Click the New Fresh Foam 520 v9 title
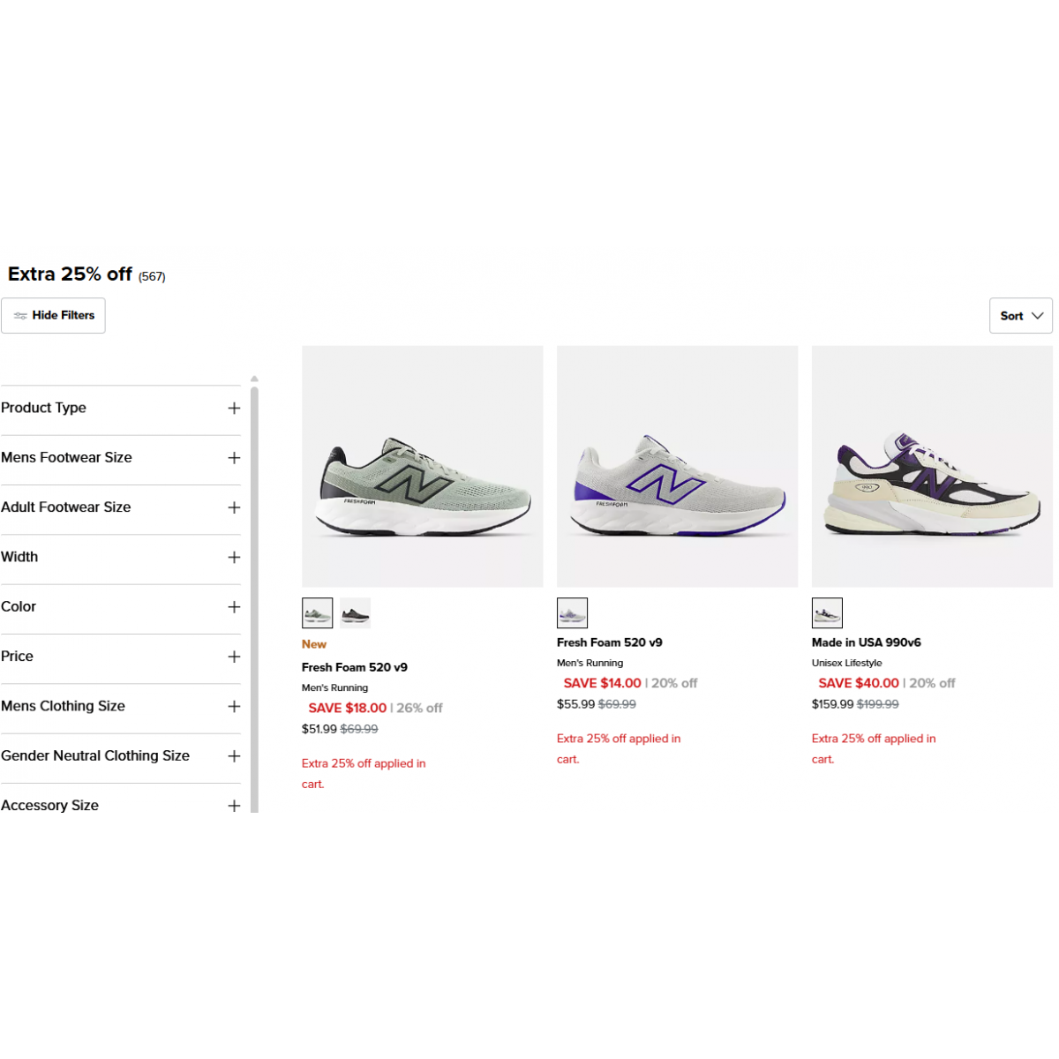1059x1059 pixels. coord(354,667)
